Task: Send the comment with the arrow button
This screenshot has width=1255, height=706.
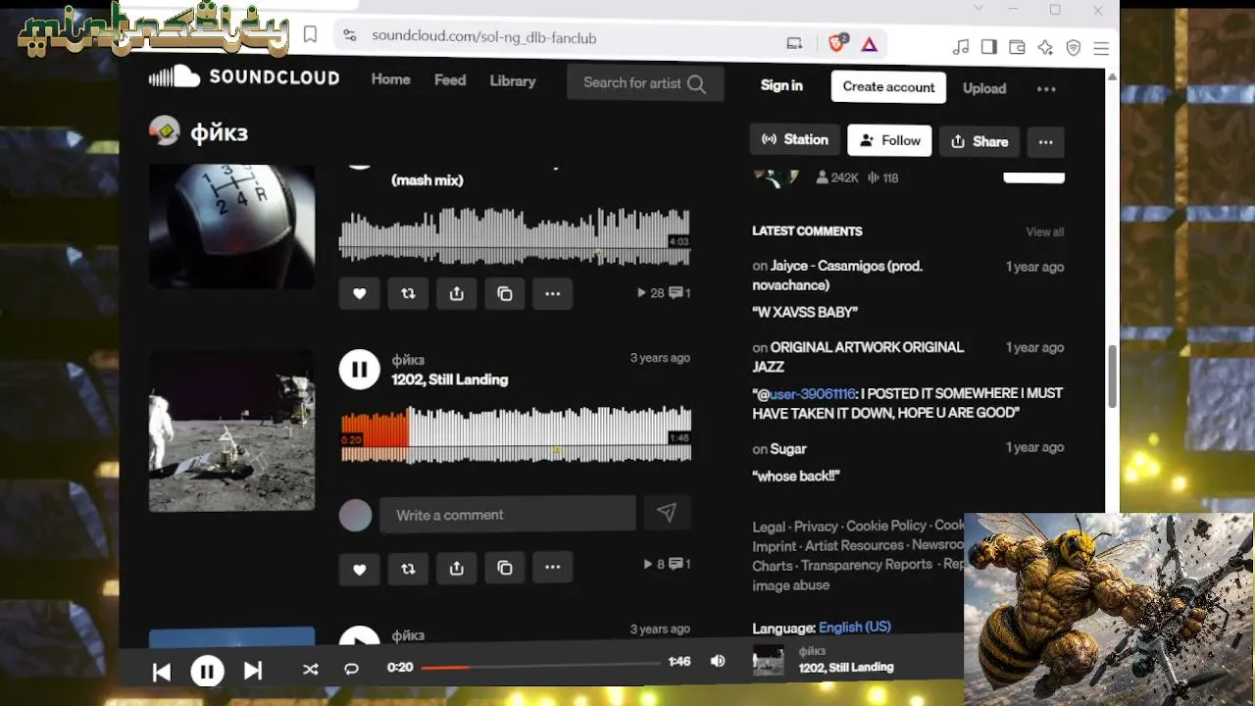Action: (667, 513)
